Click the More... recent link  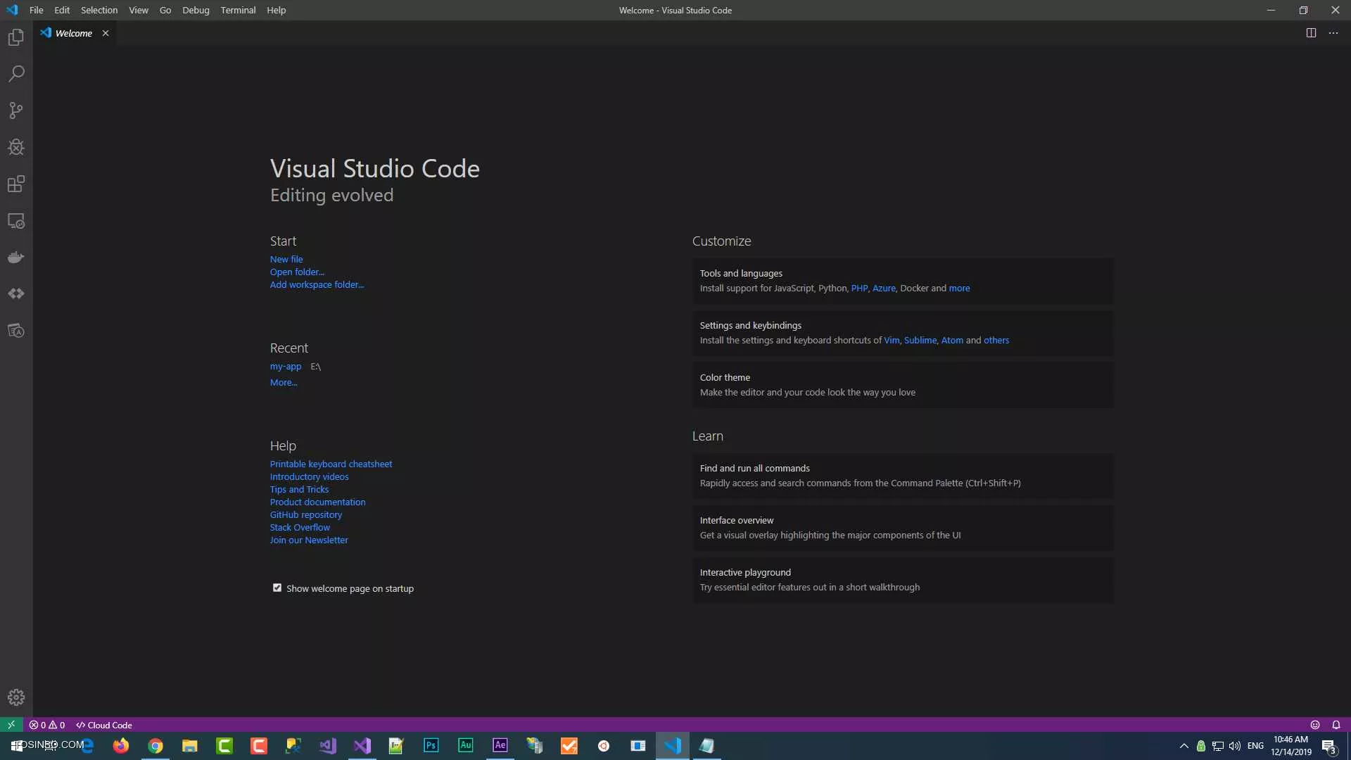pyautogui.click(x=284, y=383)
